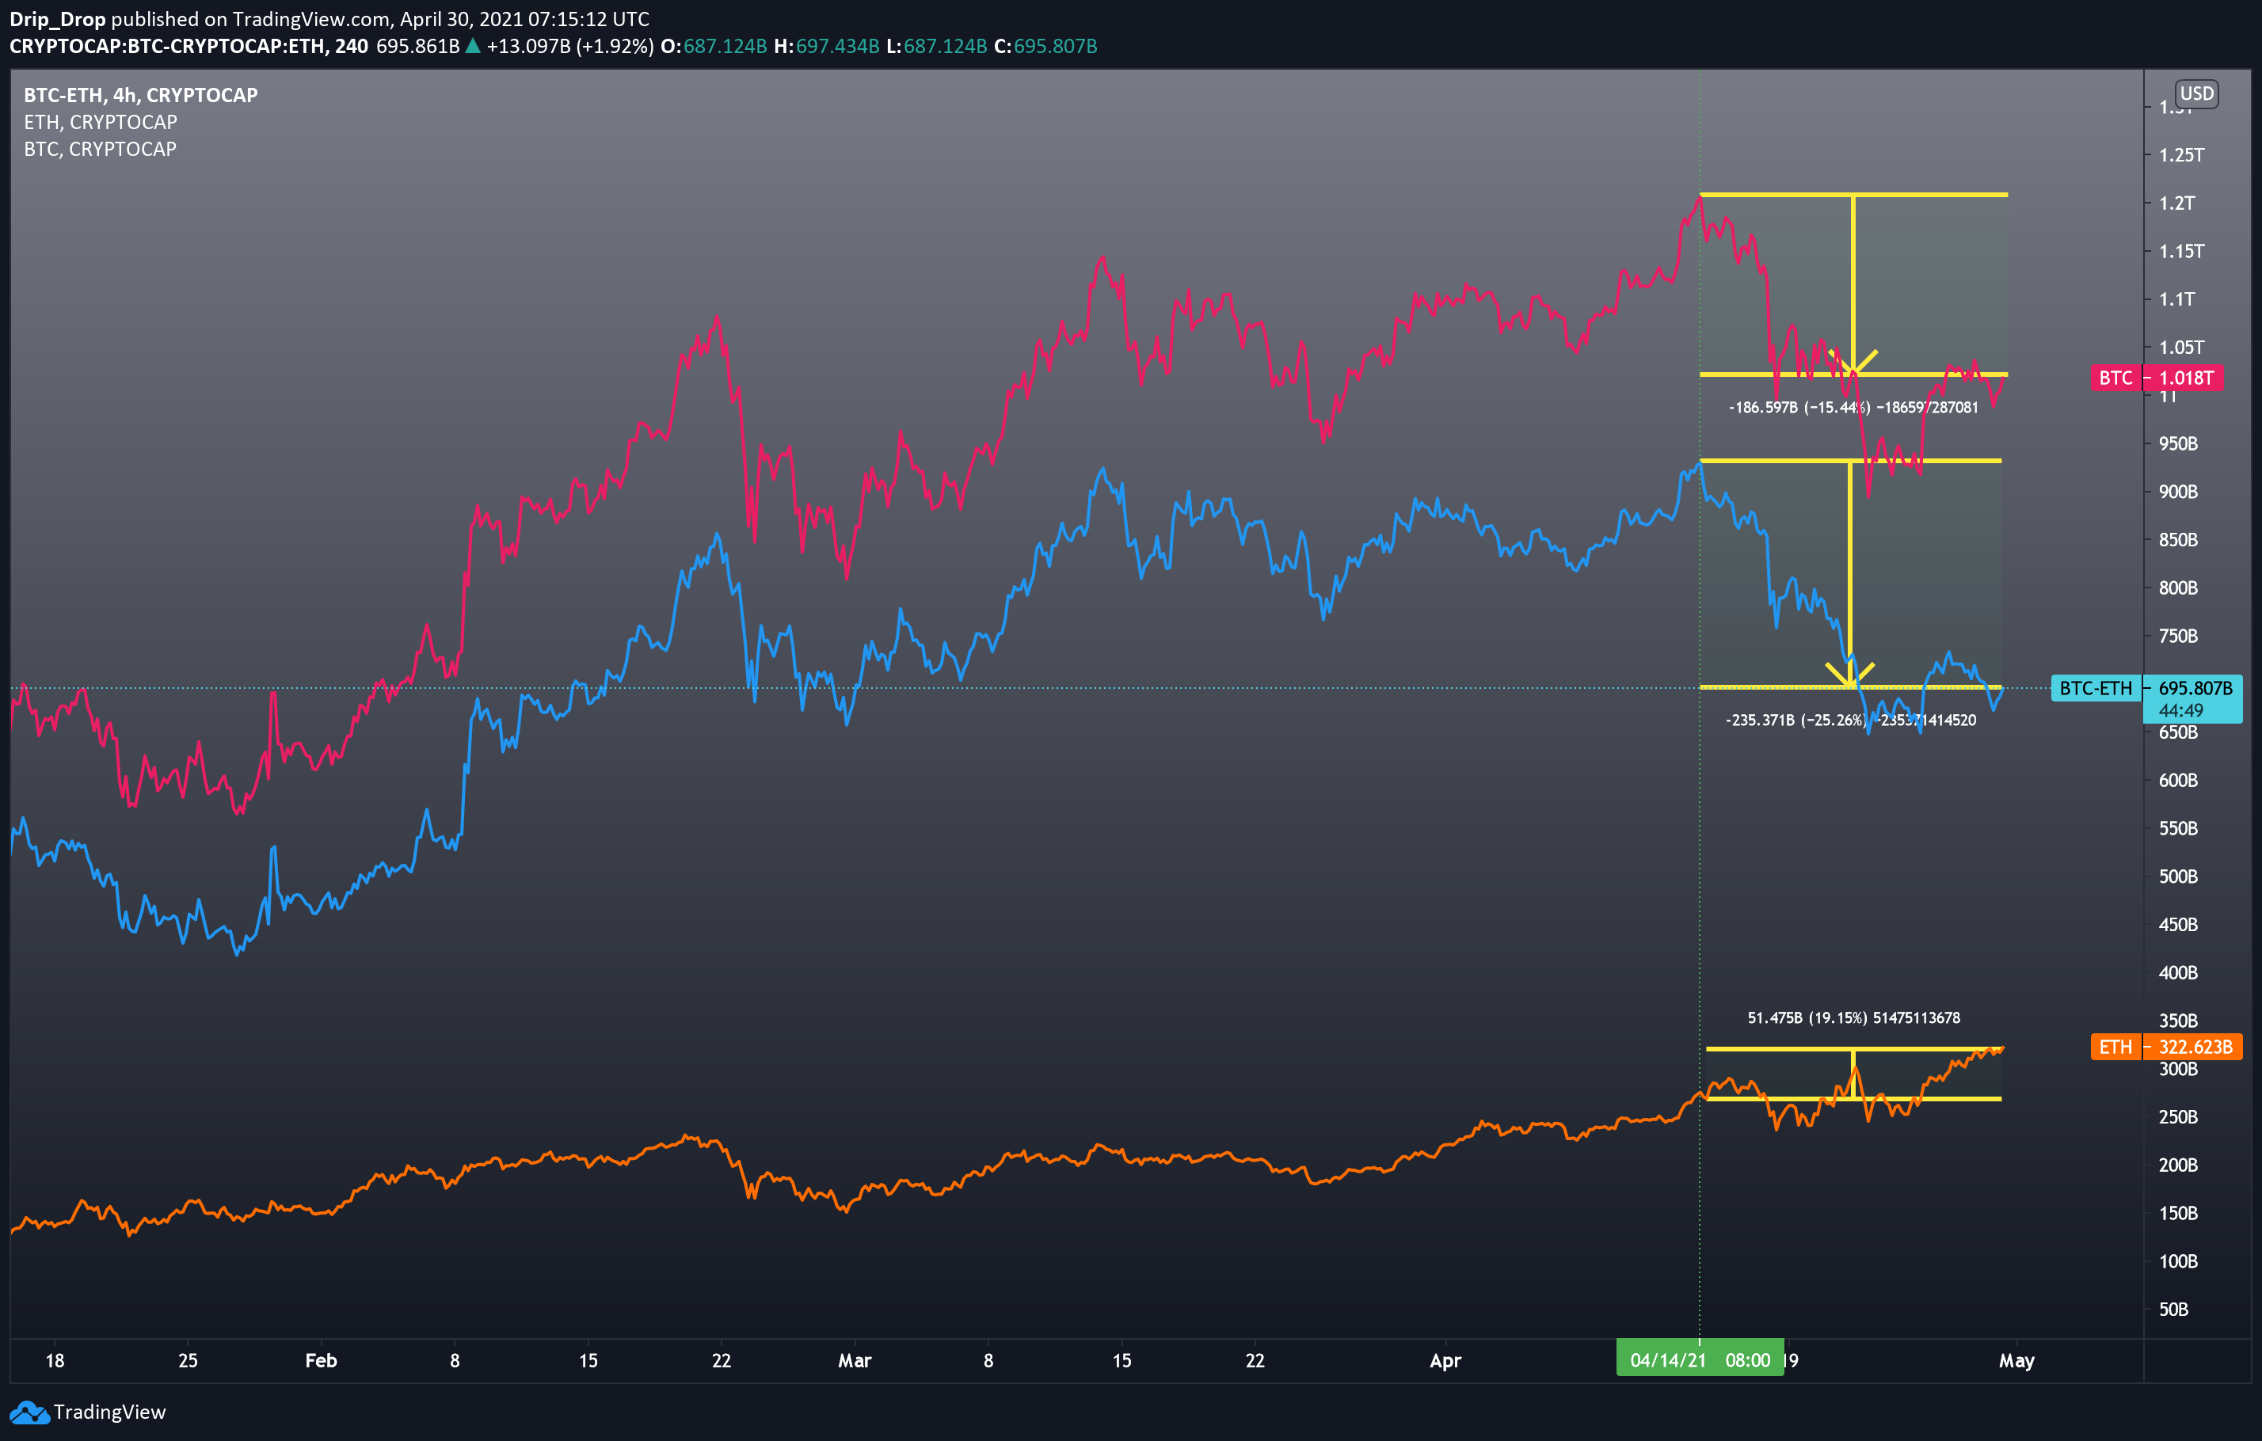Click the Feb label on time axis
The height and width of the screenshot is (1441, 2262).
pyautogui.click(x=320, y=1360)
